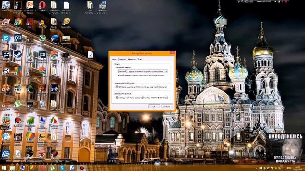Open the red record-button app on taskbar
This screenshot has height=171, width=305.
[81, 168]
